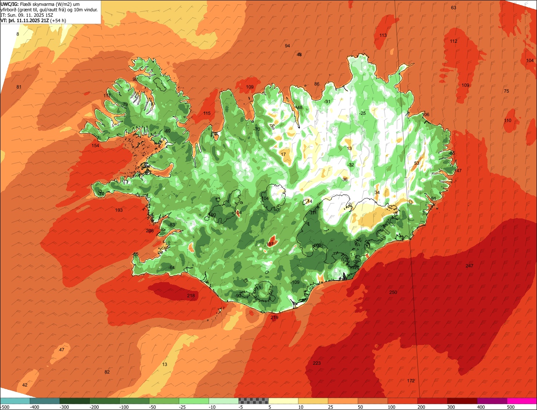The height and width of the screenshot is (410, 537).
Task: Select the dark red swatch between 300 and 400
Action: [461, 401]
